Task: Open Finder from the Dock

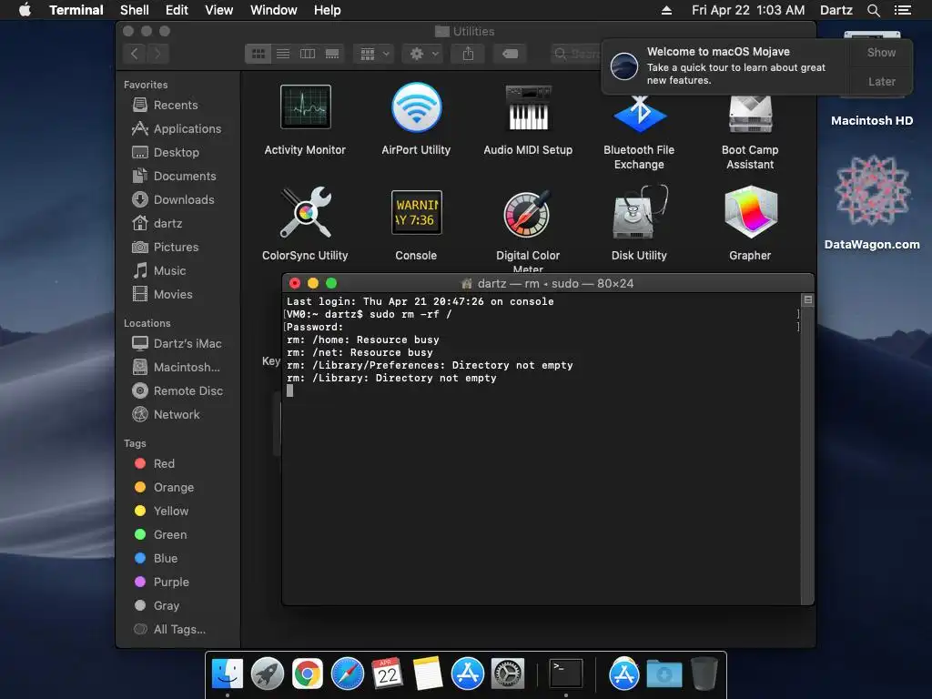Action: click(227, 674)
